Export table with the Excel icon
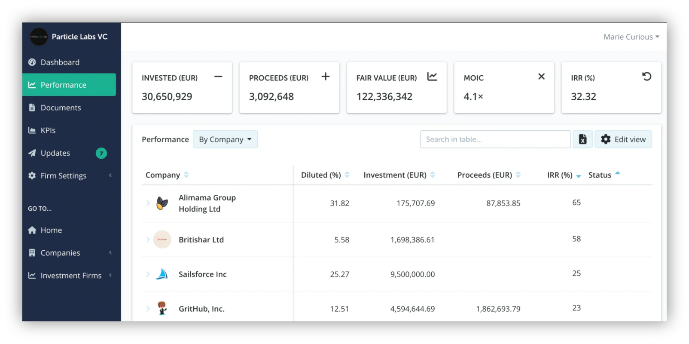This screenshot has height=344, width=689. click(x=582, y=139)
